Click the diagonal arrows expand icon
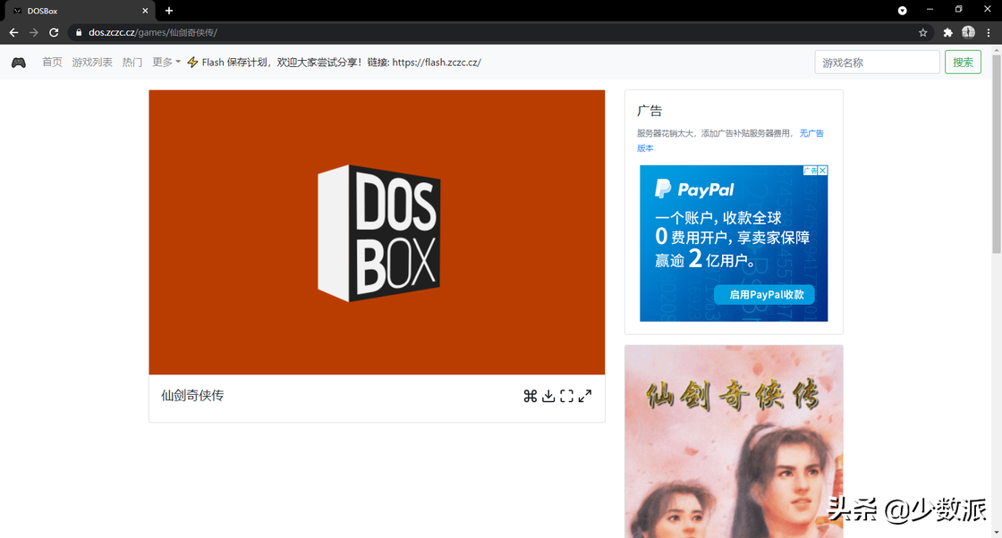This screenshot has height=538, width=1002. [585, 396]
